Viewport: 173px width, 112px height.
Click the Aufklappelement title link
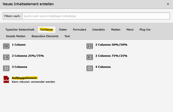click(x=25, y=78)
